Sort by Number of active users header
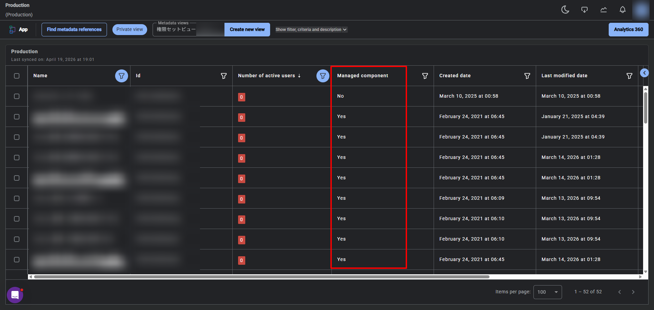Screen dimensions: 654x310 coord(266,76)
